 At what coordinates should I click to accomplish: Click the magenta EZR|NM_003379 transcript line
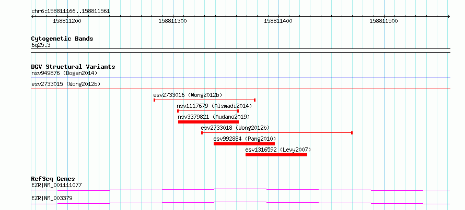[x=240, y=203]
